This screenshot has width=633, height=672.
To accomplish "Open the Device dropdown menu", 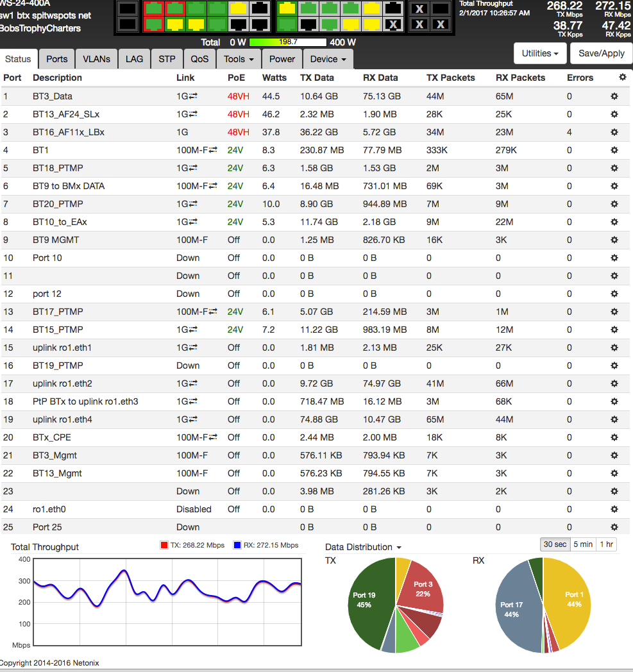I will 328,59.
